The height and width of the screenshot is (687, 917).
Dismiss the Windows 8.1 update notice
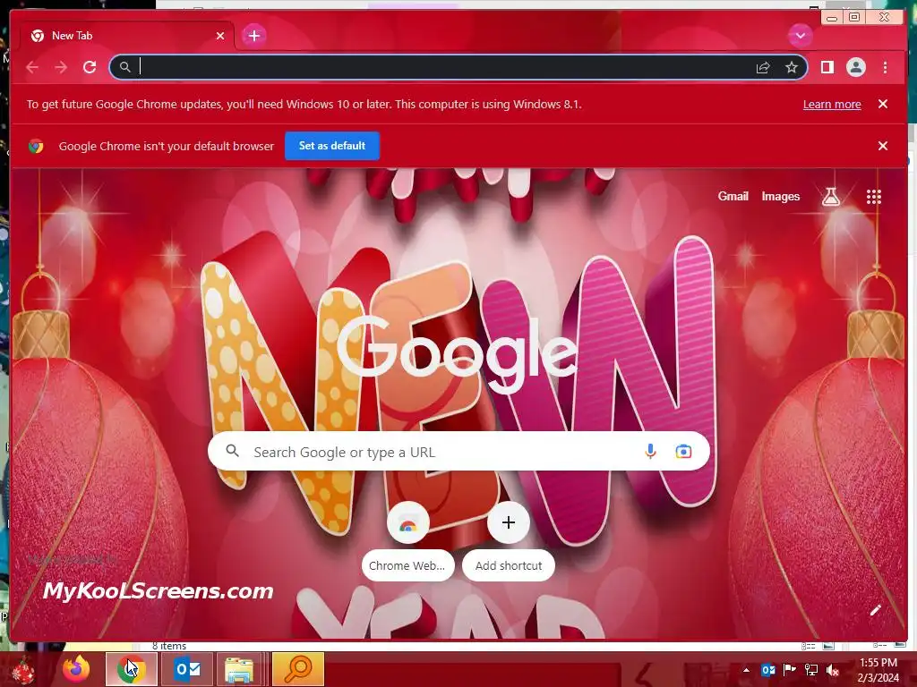click(882, 104)
